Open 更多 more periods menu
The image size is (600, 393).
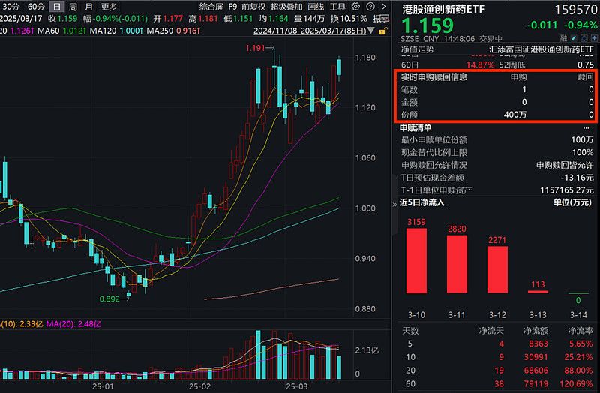click(109, 7)
